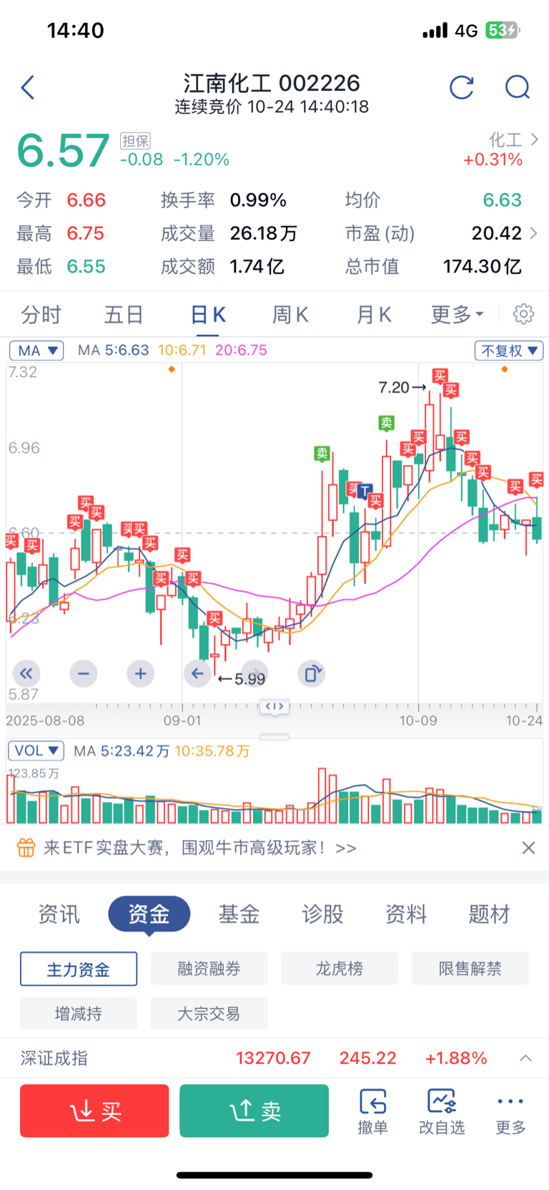The image size is (549, 1190).
Task: Open the 撤单 cancel order icon
Action: click(372, 1111)
